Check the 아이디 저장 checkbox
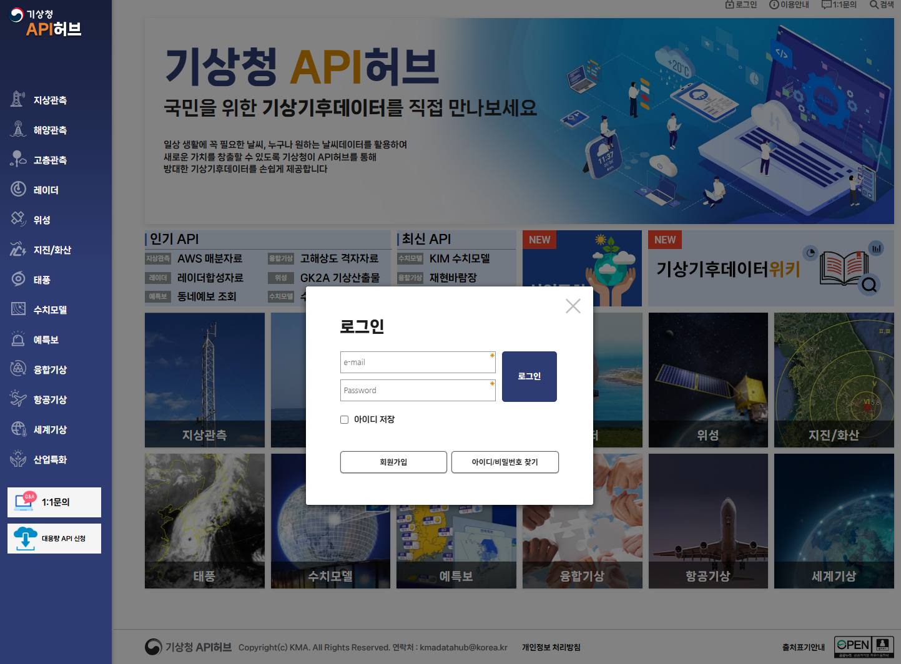 point(344,419)
